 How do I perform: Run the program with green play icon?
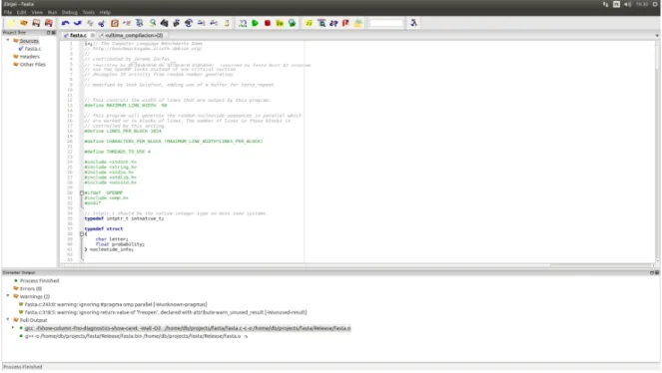click(255, 23)
